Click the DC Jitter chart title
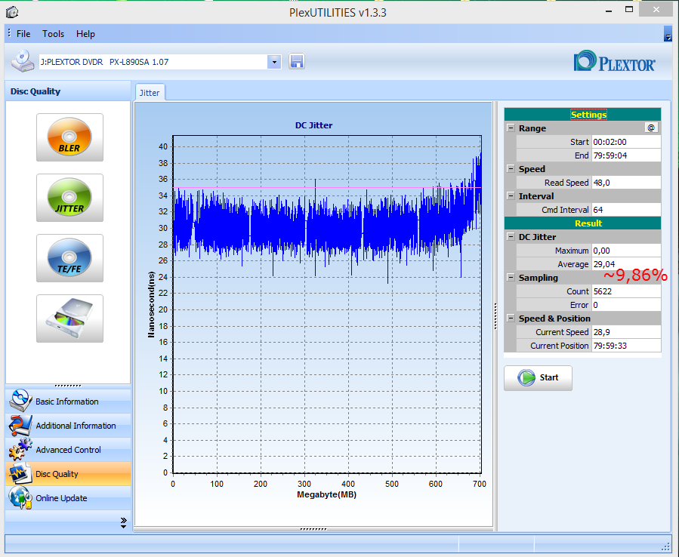 [x=313, y=125]
